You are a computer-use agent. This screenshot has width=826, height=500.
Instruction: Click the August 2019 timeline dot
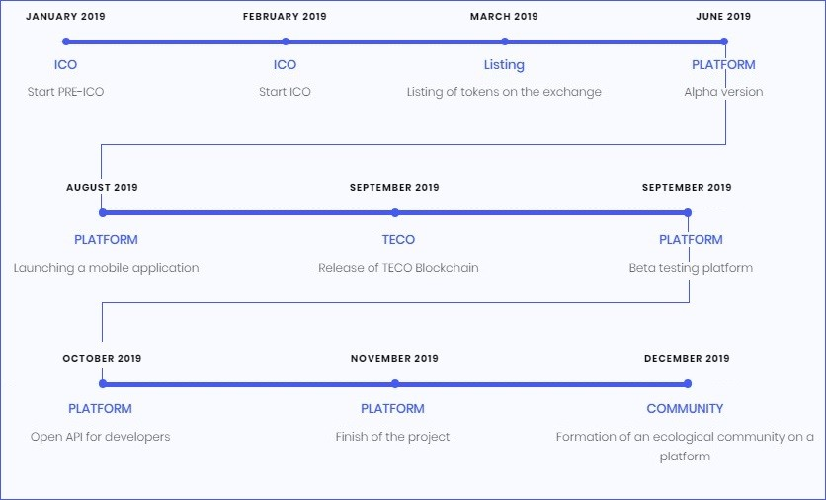click(103, 212)
